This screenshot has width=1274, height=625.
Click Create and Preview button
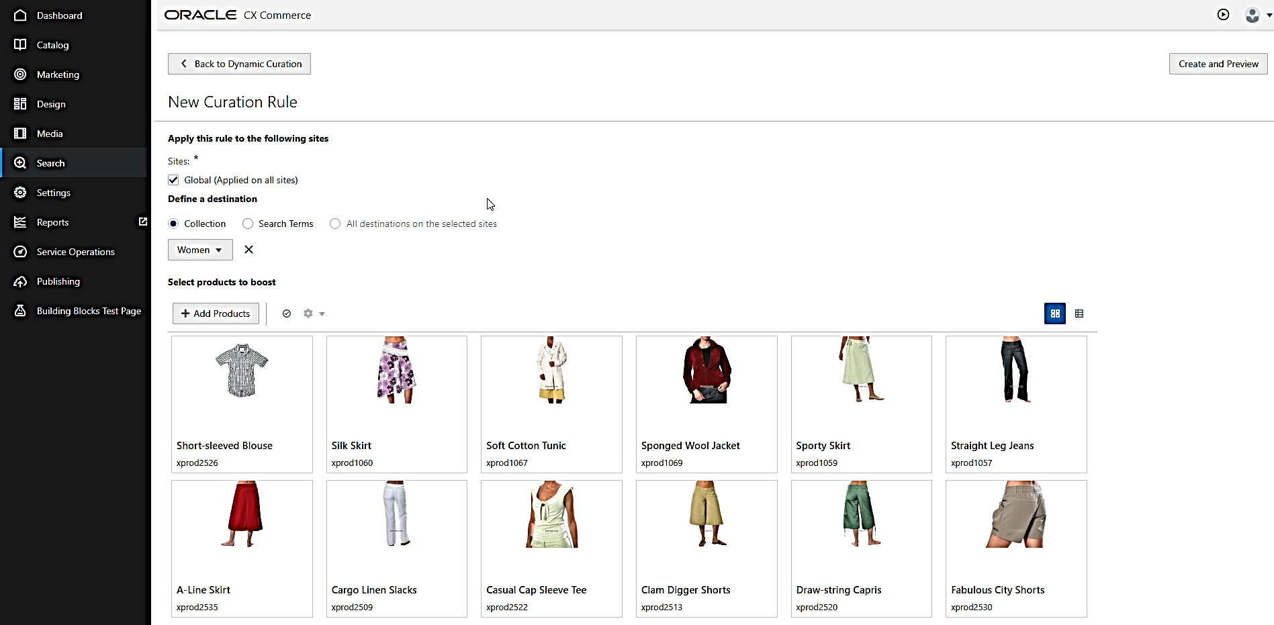coord(1218,64)
